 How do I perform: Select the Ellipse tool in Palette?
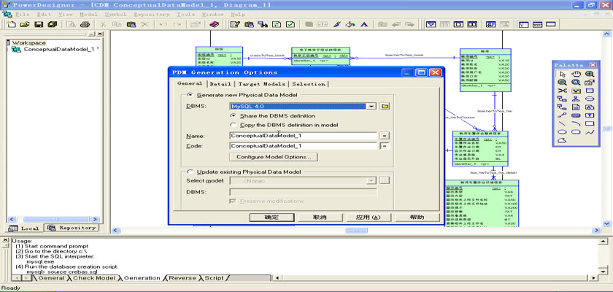click(562, 131)
